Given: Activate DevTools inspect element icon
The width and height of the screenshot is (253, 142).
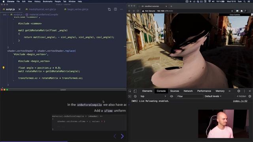Looking at the screenshot, I should click(130, 91).
